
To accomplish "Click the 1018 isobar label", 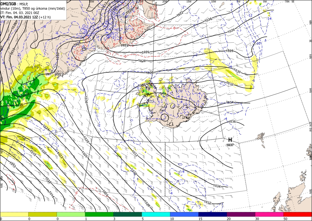I will 33,153.
